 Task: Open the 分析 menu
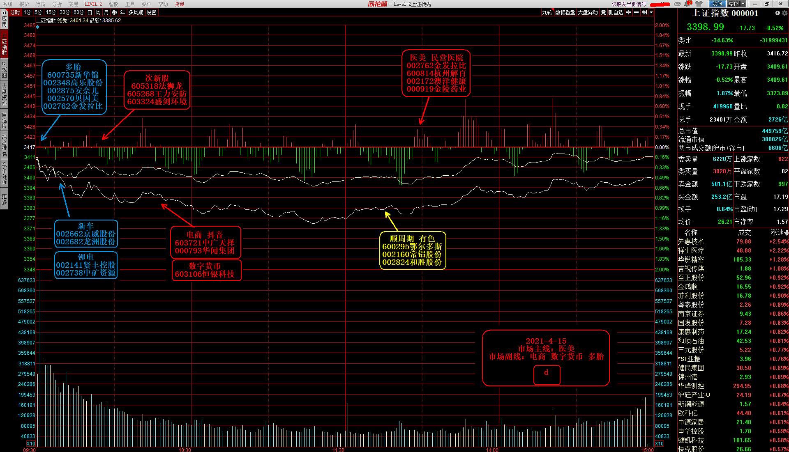pyautogui.click(x=57, y=4)
